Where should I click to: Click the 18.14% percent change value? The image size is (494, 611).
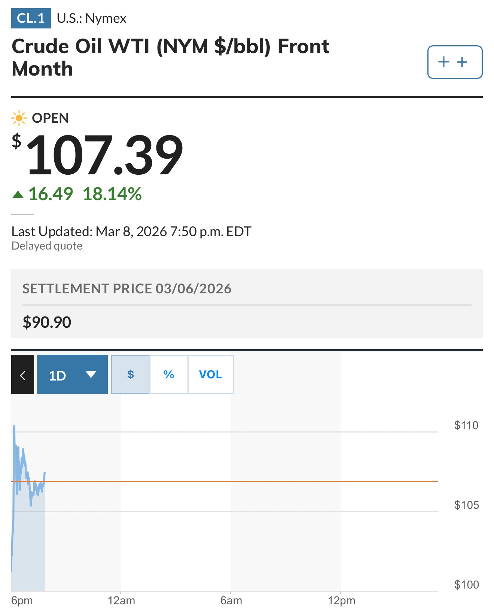[112, 194]
